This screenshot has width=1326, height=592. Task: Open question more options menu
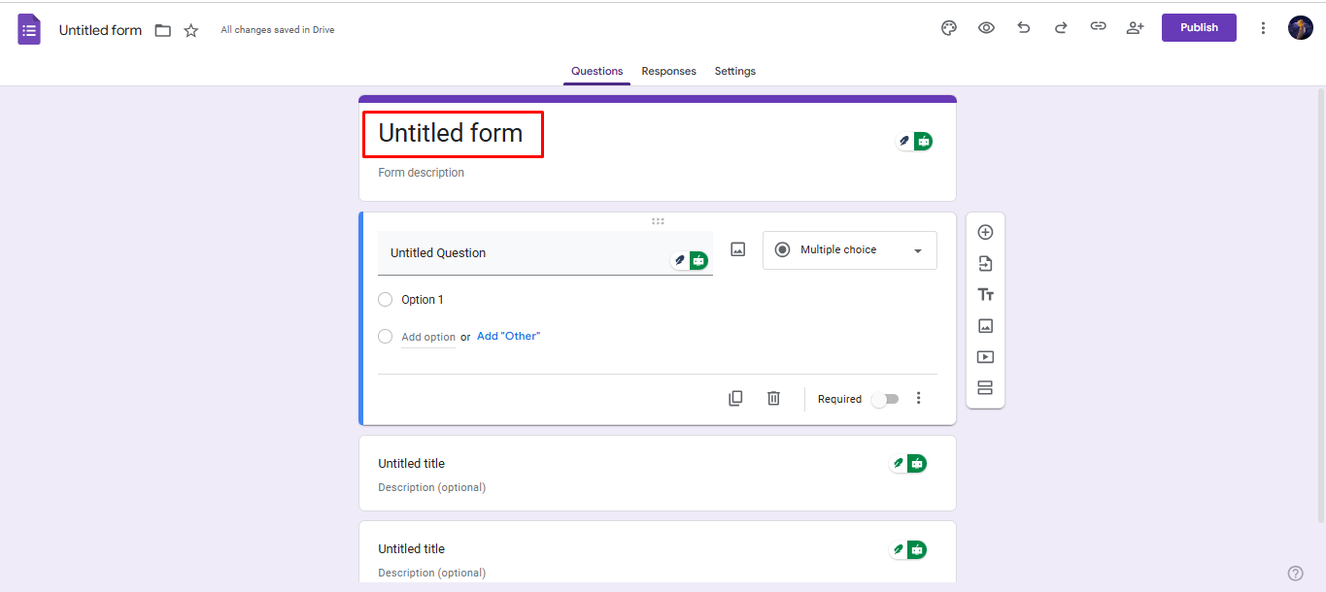[x=919, y=398]
